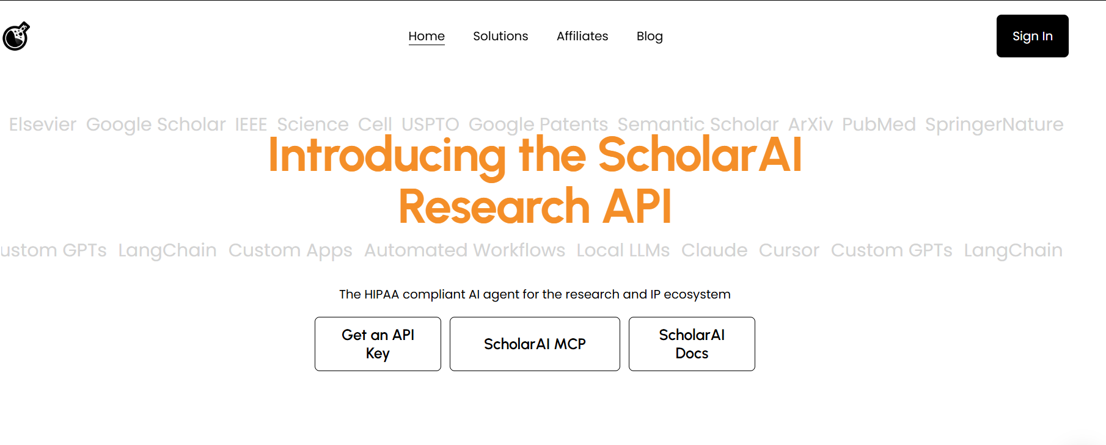Click the Automated Workflows text

[464, 250]
